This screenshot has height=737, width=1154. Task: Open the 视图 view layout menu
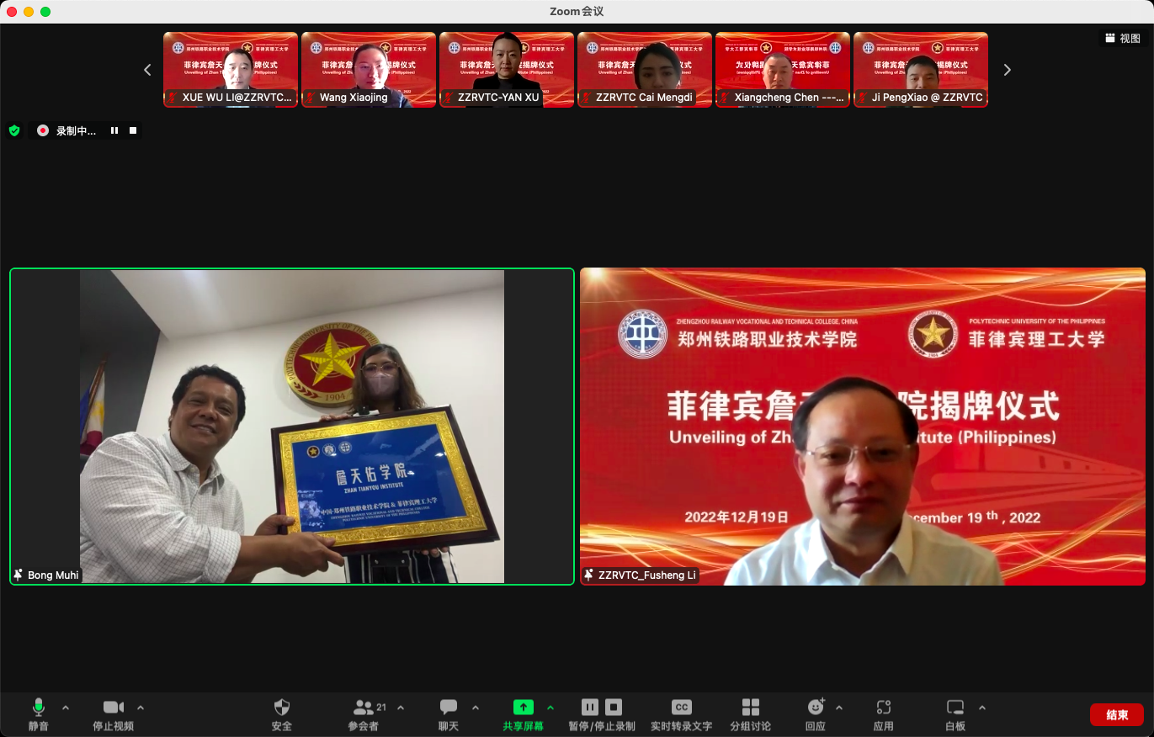pyautogui.click(x=1123, y=38)
